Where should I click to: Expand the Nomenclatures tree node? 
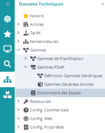19,41
